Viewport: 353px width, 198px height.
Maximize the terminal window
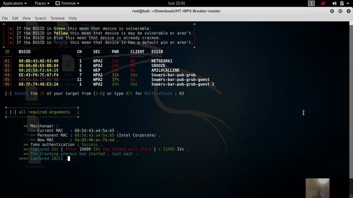pyautogui.click(x=340, y=11)
